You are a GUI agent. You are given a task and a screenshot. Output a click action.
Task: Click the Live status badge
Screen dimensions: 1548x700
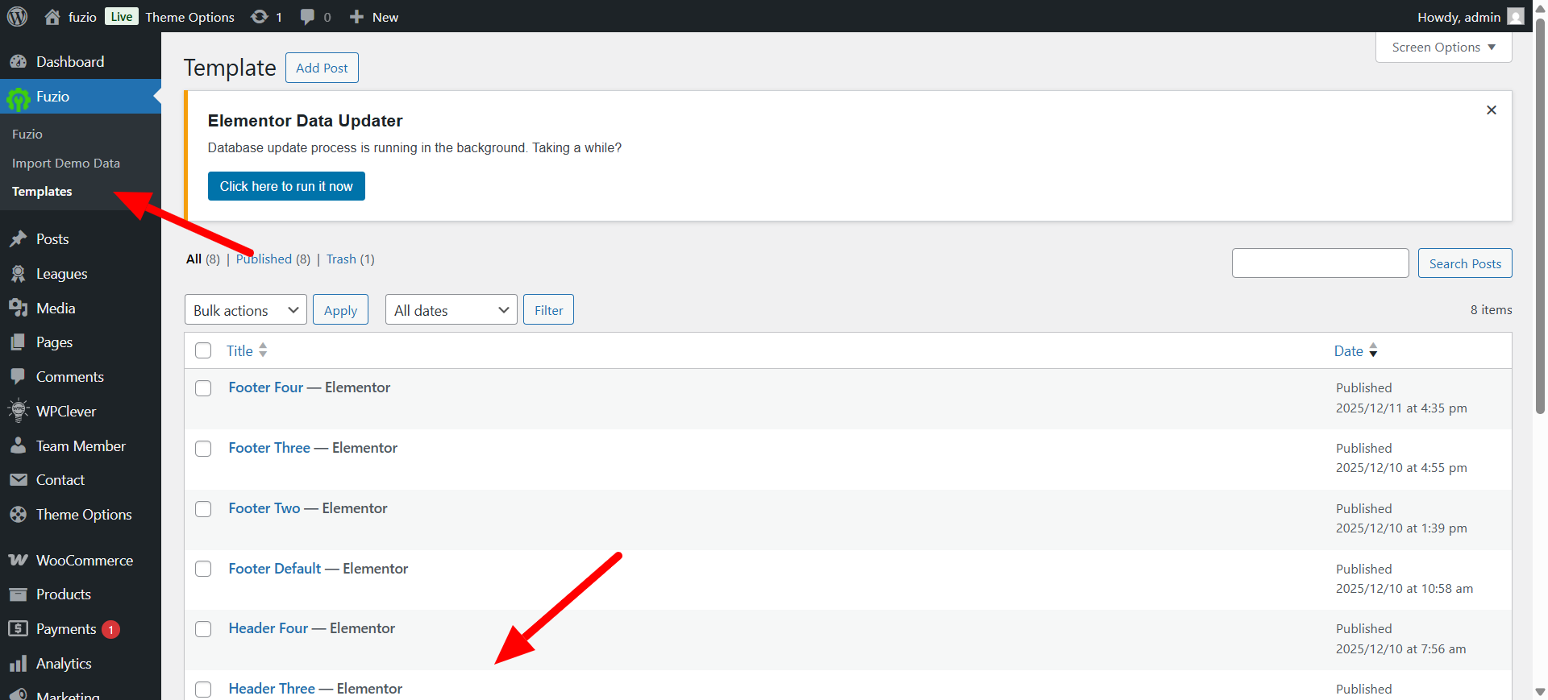[x=121, y=17]
